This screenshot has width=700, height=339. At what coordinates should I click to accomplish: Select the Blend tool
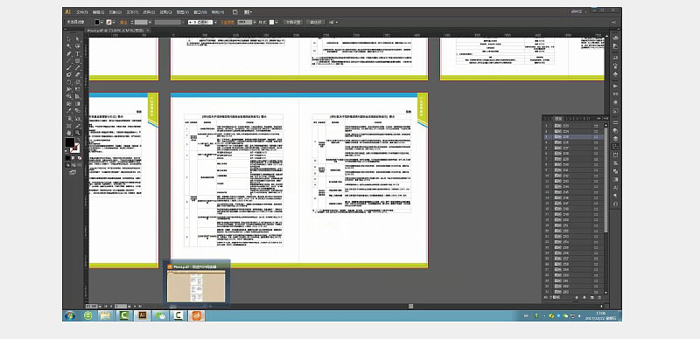[x=78, y=110]
